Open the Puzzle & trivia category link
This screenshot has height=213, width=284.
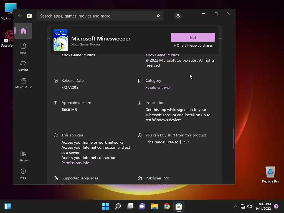(158, 87)
